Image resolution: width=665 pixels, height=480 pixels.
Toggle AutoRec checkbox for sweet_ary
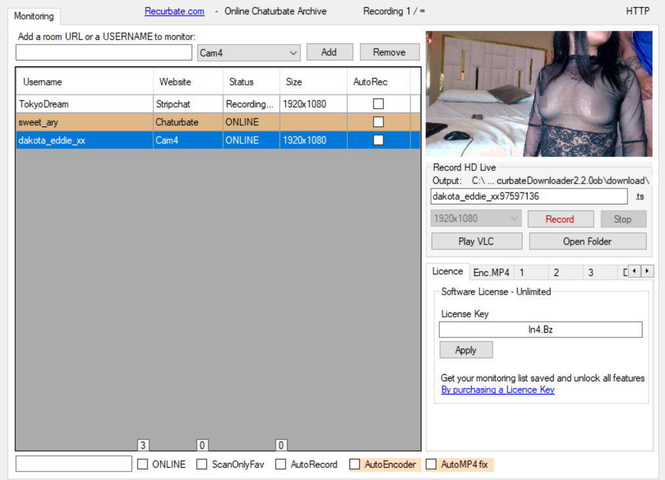378,122
